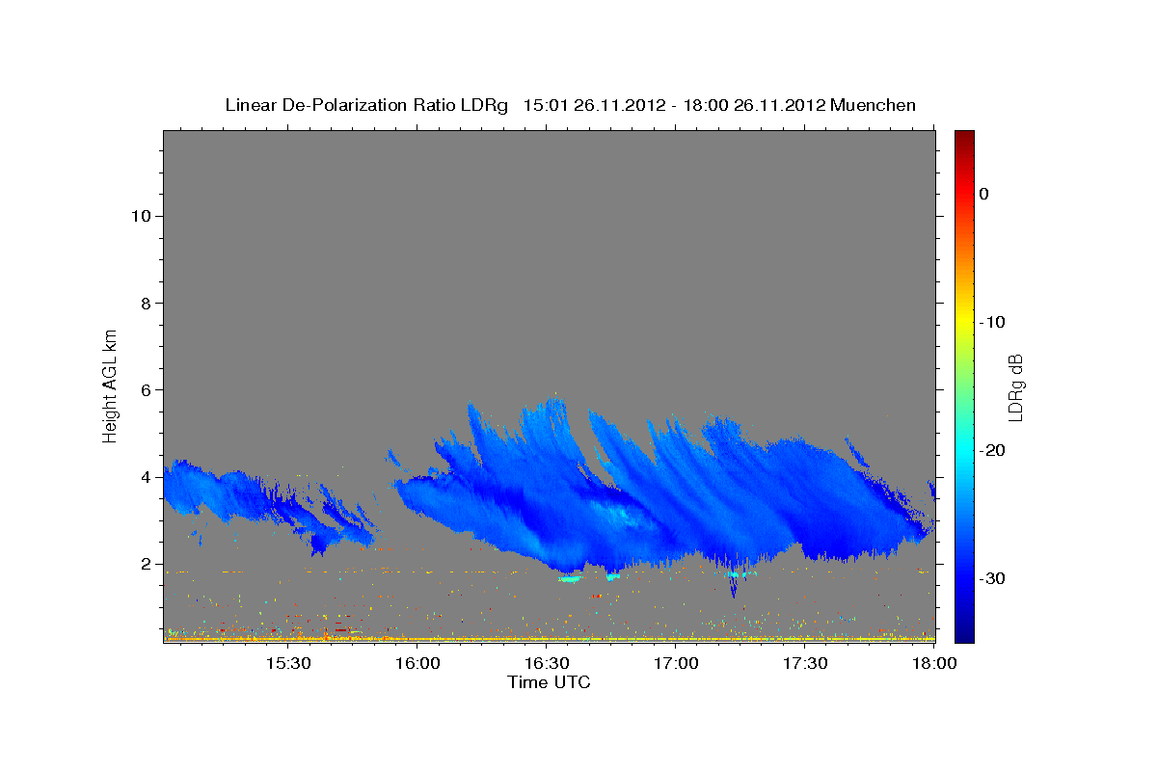Click the height tick label 8
1157x771 pixels.
pos(145,303)
